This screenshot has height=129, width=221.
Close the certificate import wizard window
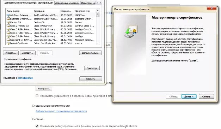211,8
